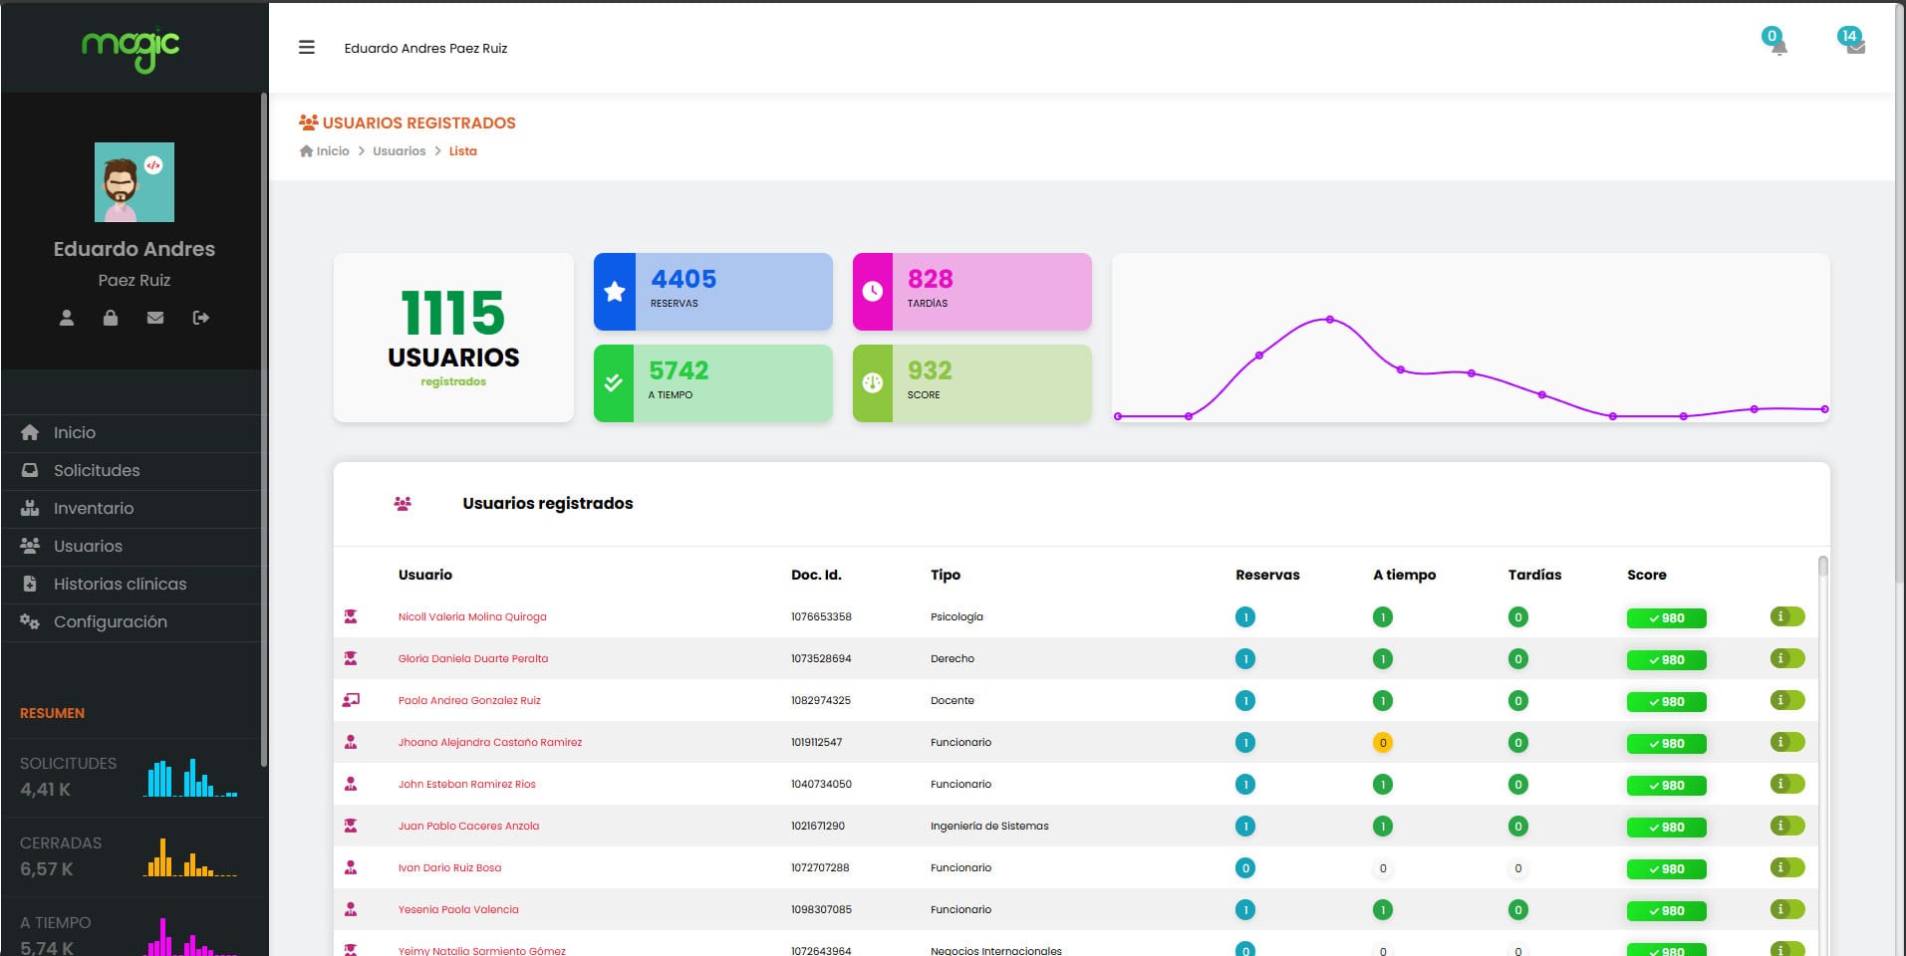This screenshot has width=1906, height=956.
Task: Open the notifications bell icon
Action: click(1778, 46)
